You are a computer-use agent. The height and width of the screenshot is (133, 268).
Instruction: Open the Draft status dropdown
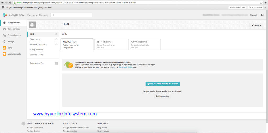pyautogui.click(x=256, y=25)
